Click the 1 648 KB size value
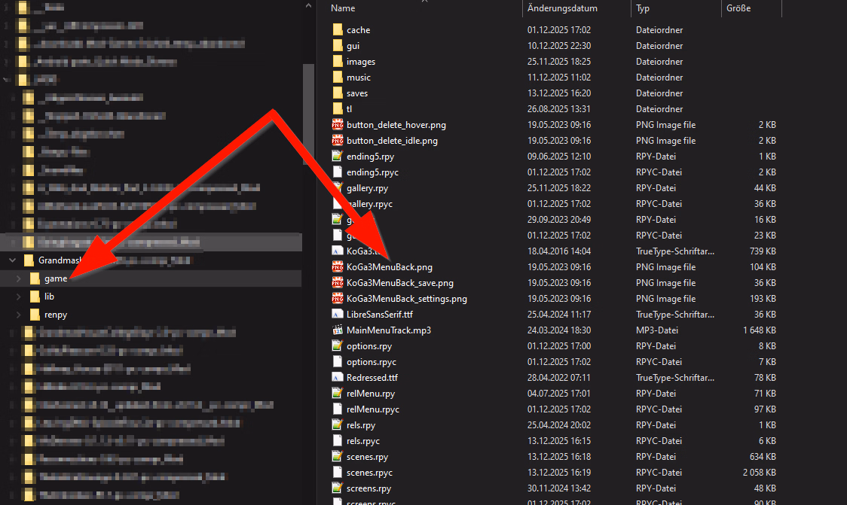Image resolution: width=847 pixels, height=505 pixels. click(760, 330)
